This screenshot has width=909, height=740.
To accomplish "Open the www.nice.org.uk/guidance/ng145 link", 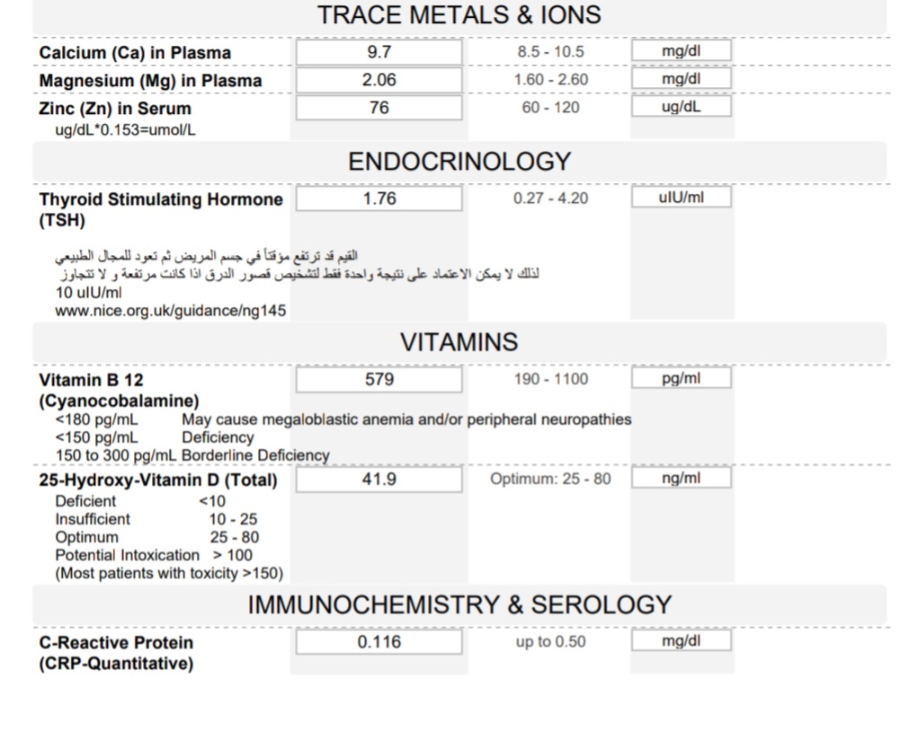I will [x=171, y=311].
